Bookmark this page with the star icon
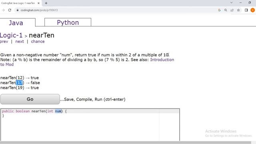This screenshot has width=256, height=144. tap(238, 10)
